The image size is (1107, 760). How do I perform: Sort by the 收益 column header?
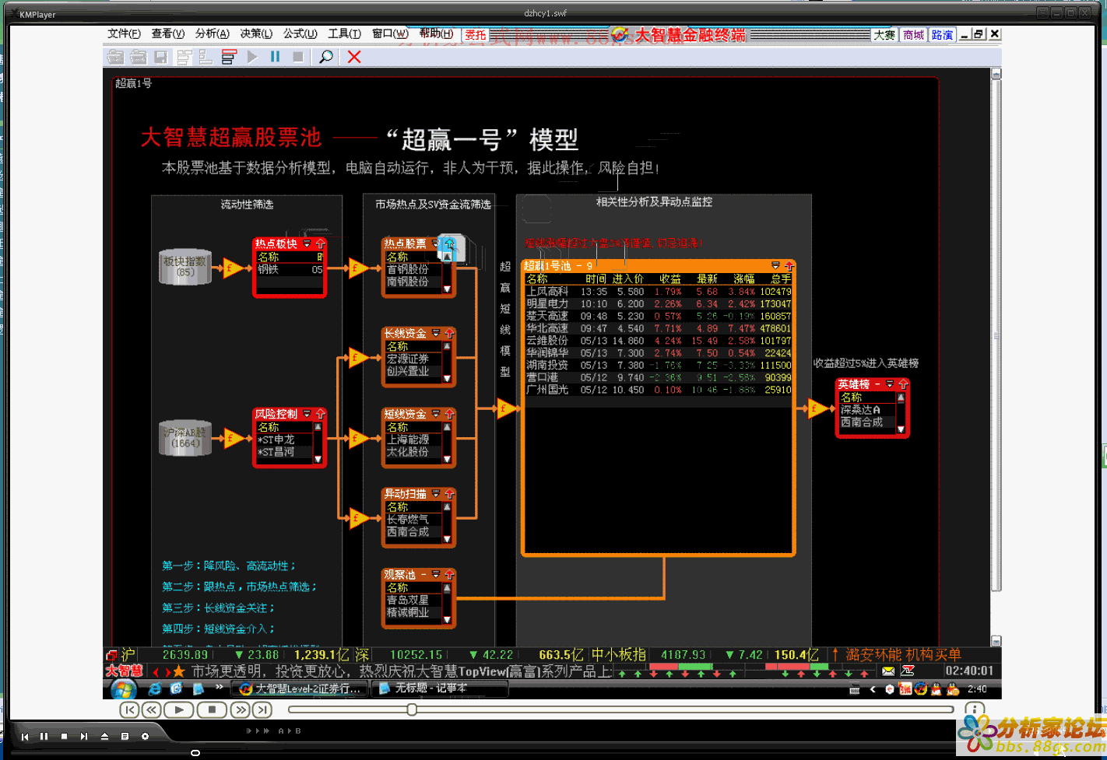pos(669,278)
